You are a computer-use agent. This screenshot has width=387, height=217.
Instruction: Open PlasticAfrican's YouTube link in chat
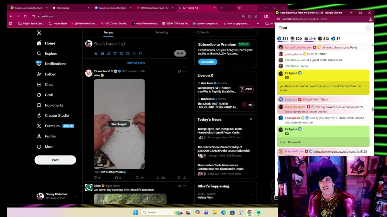click(340, 152)
